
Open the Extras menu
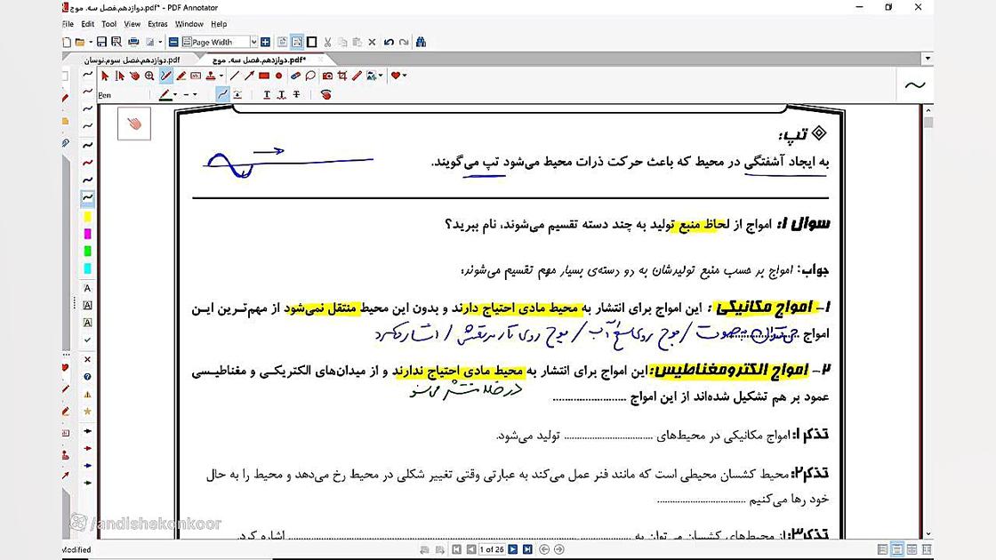pyautogui.click(x=157, y=24)
